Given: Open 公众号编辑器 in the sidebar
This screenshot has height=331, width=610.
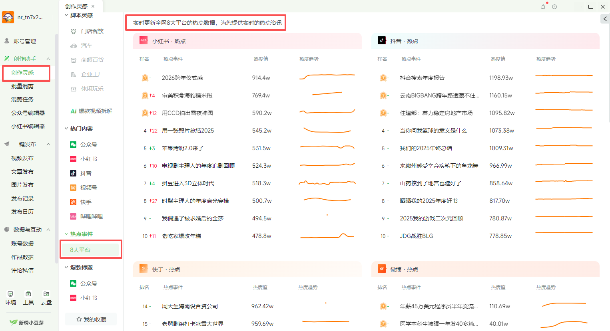Looking at the screenshot, I should coord(28,113).
